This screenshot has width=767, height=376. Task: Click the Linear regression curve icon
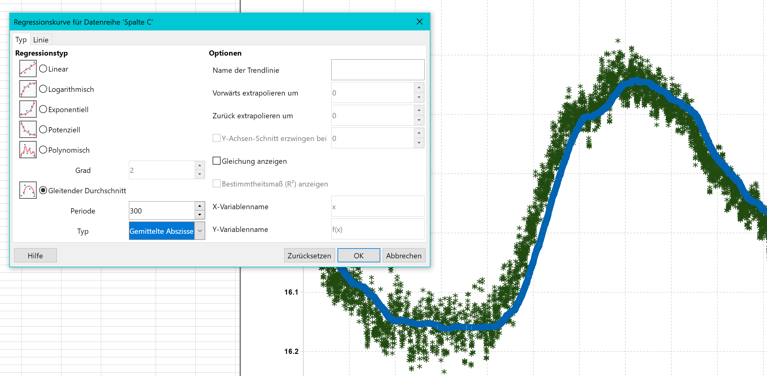[28, 69]
